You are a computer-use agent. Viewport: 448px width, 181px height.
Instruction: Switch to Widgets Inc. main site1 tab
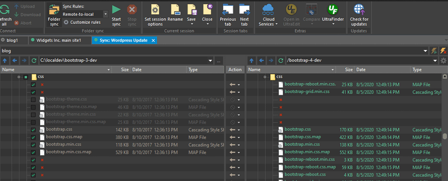(x=59, y=40)
